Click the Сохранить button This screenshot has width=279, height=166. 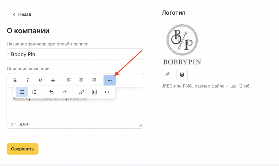coord(22,149)
